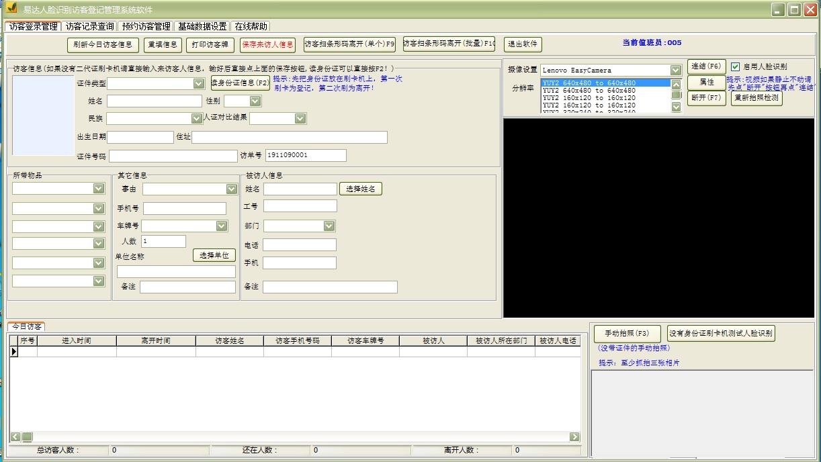Image resolution: width=821 pixels, height=462 pixels.
Task: Expand the Lenovo EasyCamera device dropdown
Action: (x=675, y=70)
